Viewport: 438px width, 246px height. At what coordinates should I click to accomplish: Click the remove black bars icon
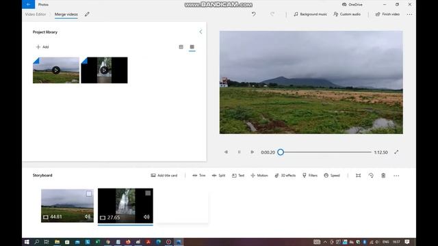click(x=358, y=176)
